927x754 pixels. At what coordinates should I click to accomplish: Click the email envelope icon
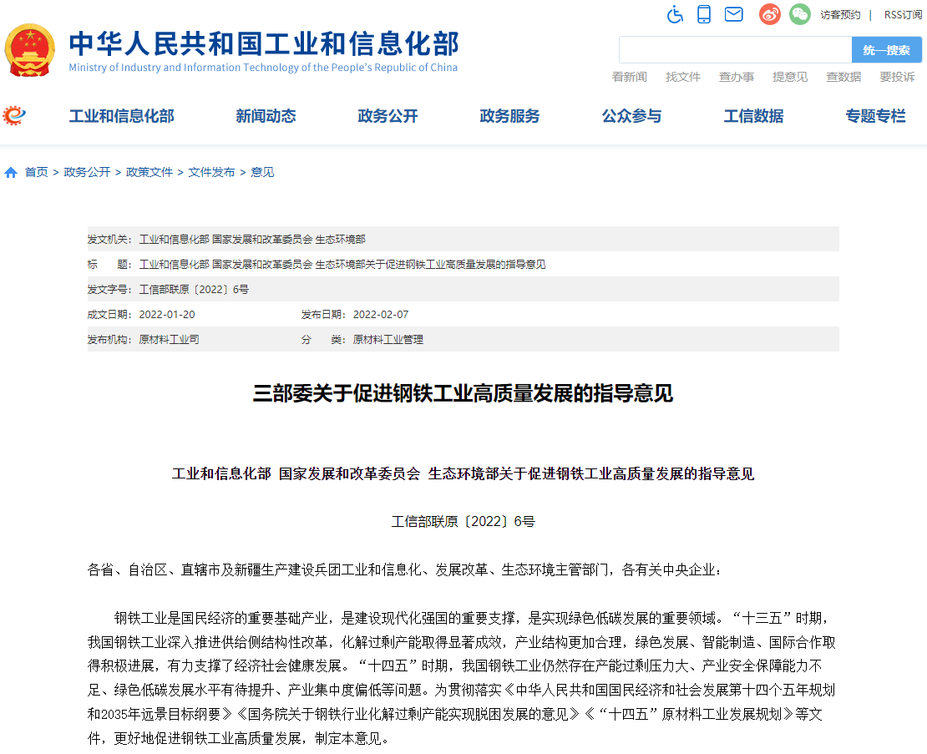pos(733,14)
